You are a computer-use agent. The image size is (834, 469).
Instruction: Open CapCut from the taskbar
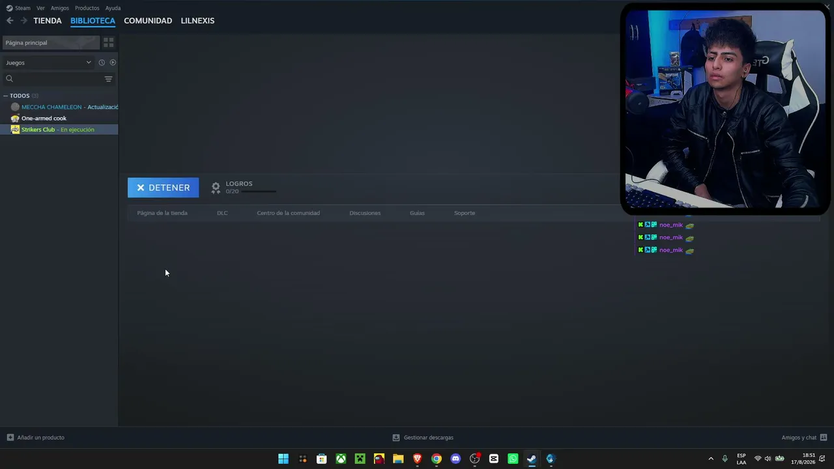(x=494, y=459)
